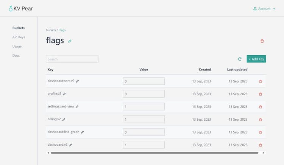Edit the profile:v2 key name
The image size is (284, 165).
click(x=64, y=94)
